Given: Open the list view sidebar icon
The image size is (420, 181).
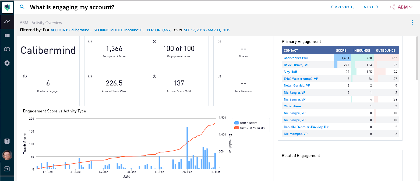Looking at the screenshot, I should [7, 35].
